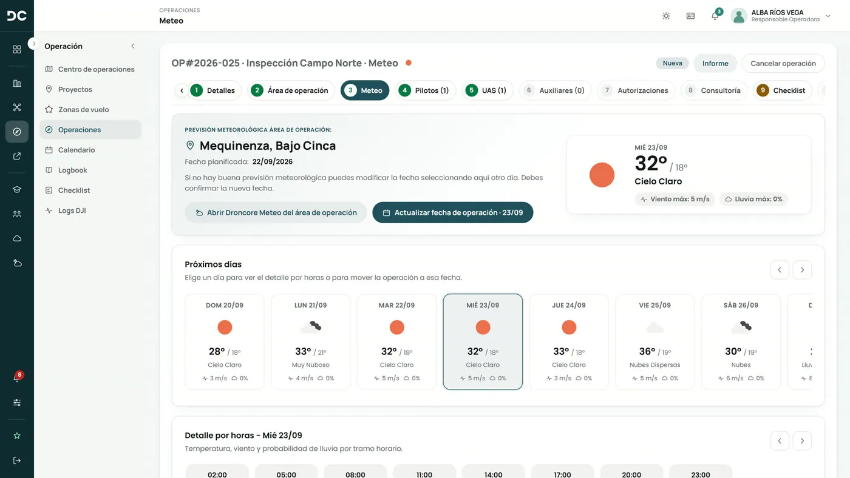Show next days in Próximos días
850x478 pixels.
[802, 270]
